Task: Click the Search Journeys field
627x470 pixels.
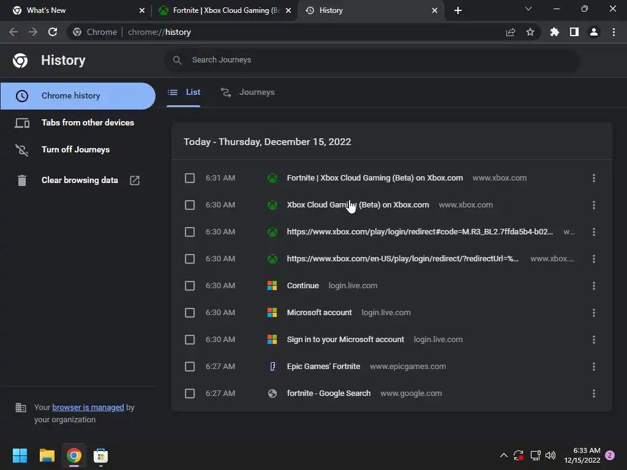Action: tap(372, 60)
